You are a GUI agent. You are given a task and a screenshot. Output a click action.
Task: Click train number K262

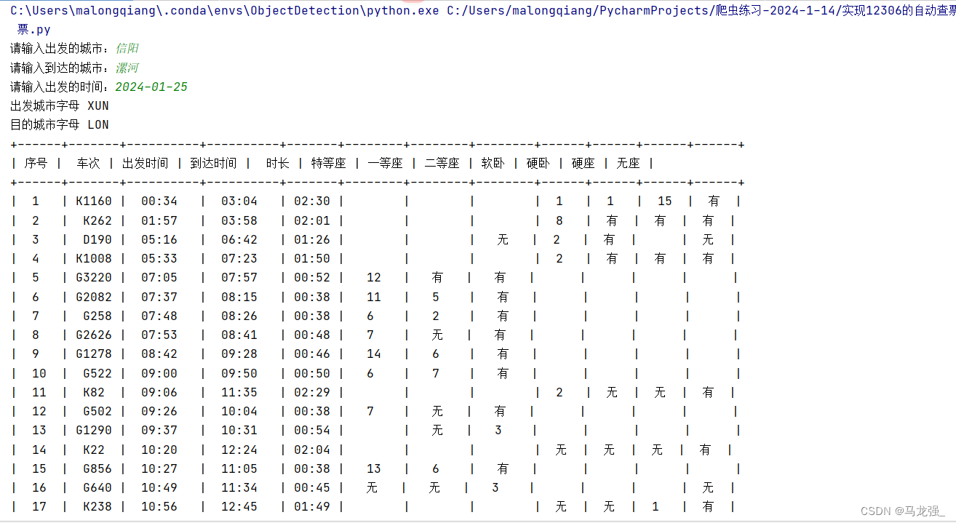tap(97, 220)
